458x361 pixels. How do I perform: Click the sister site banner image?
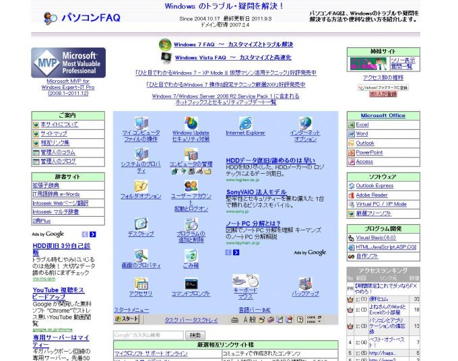click(x=368, y=64)
